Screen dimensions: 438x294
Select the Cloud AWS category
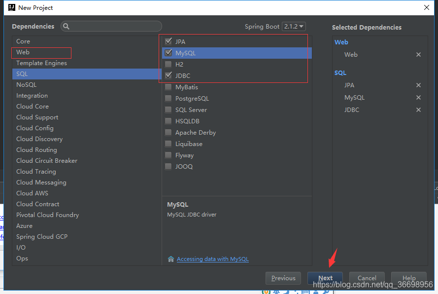(87, 193)
